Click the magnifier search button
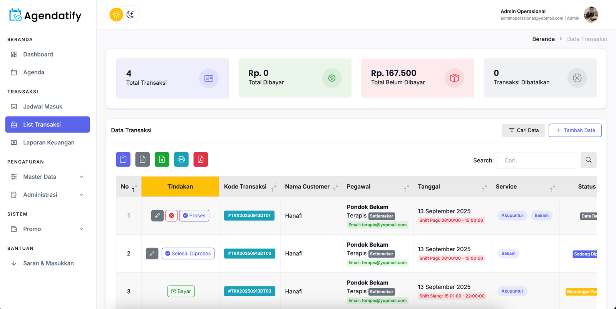The height and width of the screenshot is (309, 616). [x=588, y=160]
